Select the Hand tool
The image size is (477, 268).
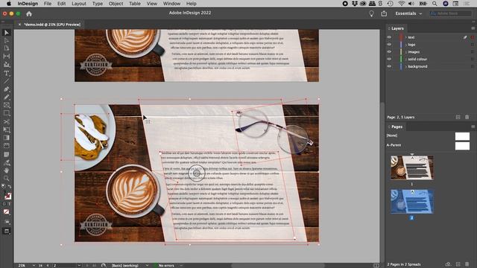click(7, 170)
